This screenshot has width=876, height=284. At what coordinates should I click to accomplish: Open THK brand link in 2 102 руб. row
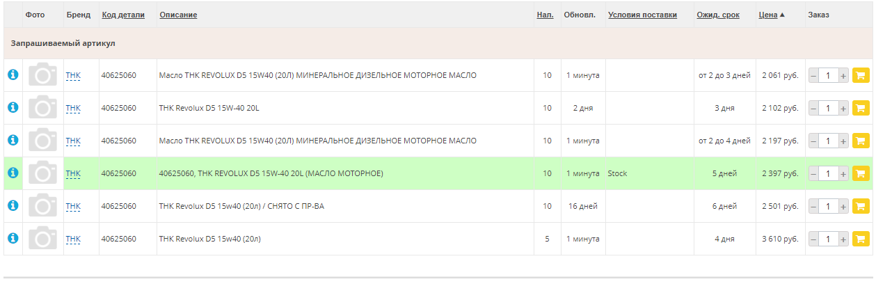click(x=73, y=108)
